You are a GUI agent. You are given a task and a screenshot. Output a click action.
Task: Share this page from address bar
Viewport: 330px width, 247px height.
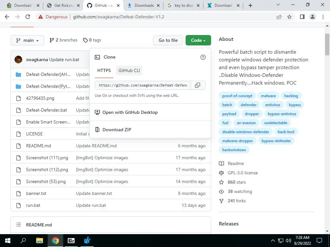[279, 17]
